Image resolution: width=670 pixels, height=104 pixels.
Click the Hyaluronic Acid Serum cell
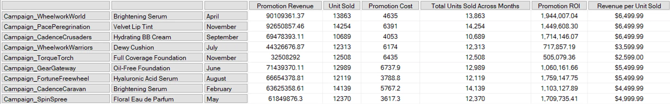point(157,78)
